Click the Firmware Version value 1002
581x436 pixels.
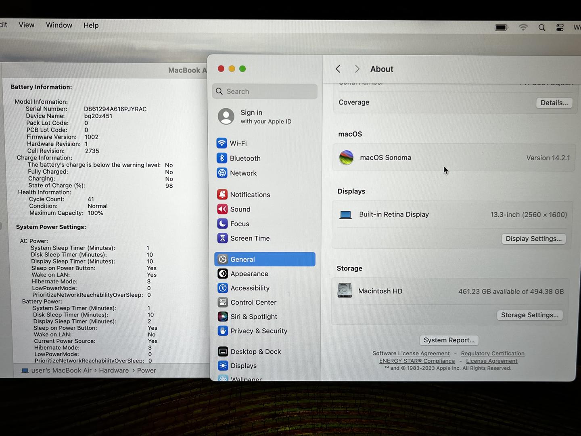pos(92,137)
